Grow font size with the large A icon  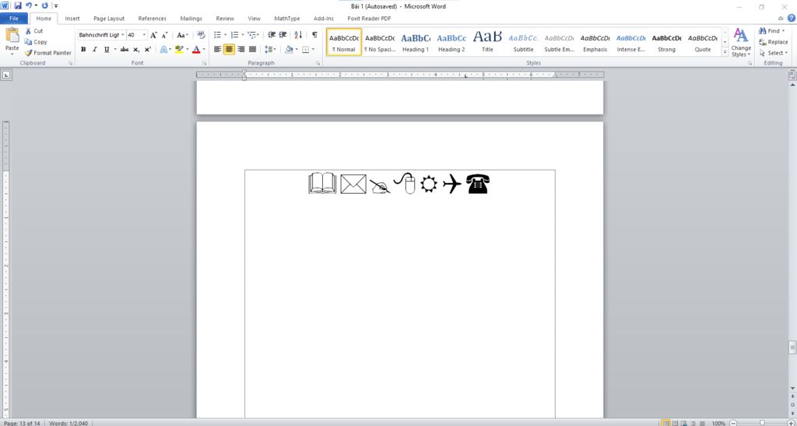153,35
